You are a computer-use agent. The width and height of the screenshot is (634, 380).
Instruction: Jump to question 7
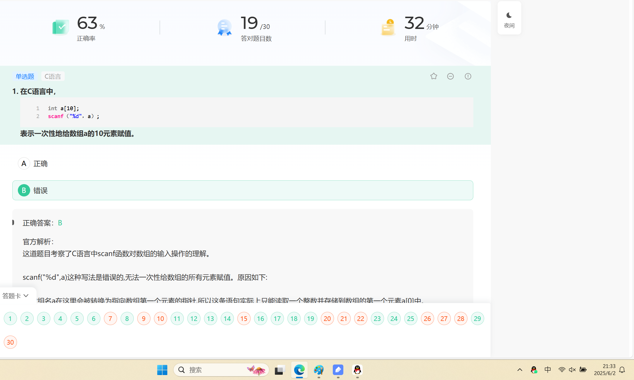pyautogui.click(x=110, y=319)
